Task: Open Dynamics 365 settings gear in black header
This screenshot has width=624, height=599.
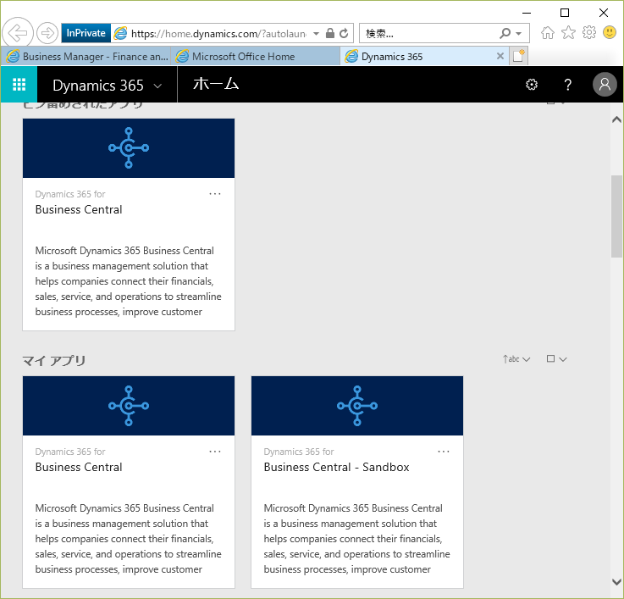Action: (532, 85)
